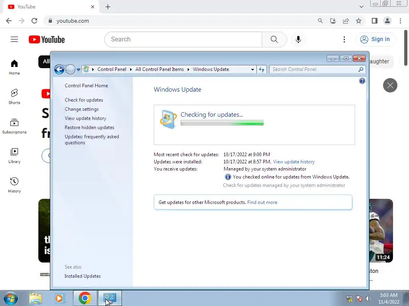
Task: Open View update history in the sidebar
Action: tap(85, 118)
